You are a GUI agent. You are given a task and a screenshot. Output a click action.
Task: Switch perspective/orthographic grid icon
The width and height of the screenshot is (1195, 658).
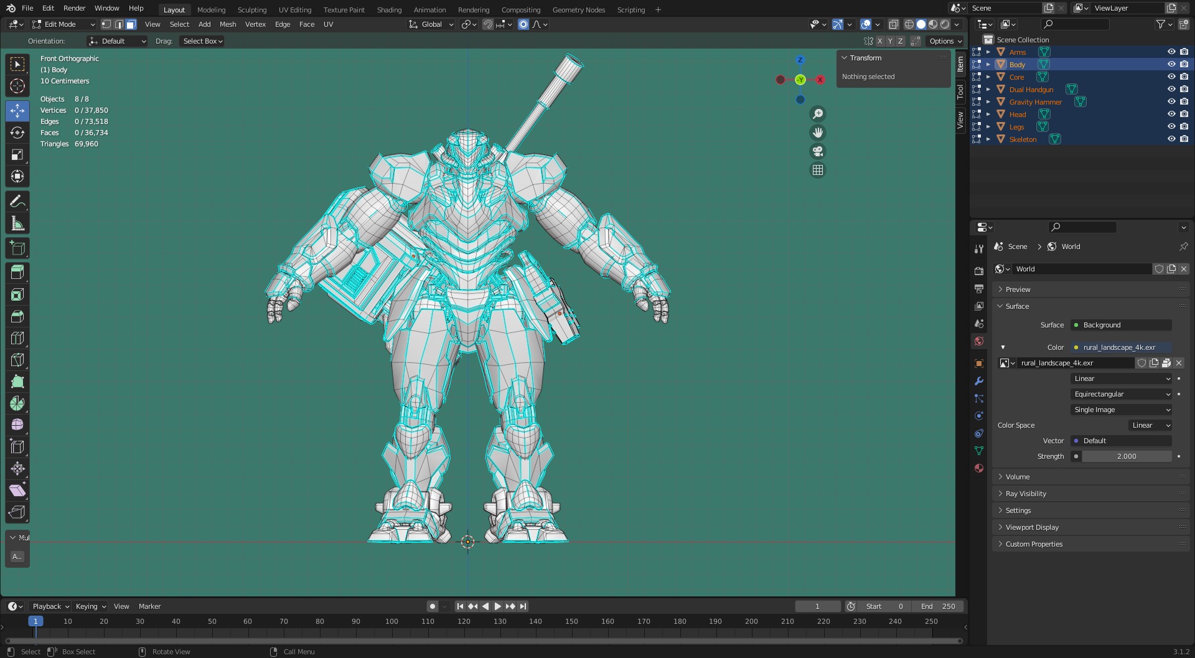tap(818, 170)
